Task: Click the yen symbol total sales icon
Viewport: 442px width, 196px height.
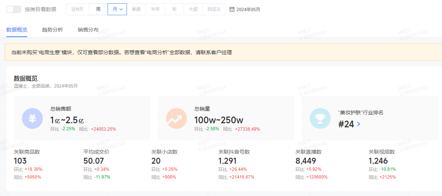Action: [32, 118]
